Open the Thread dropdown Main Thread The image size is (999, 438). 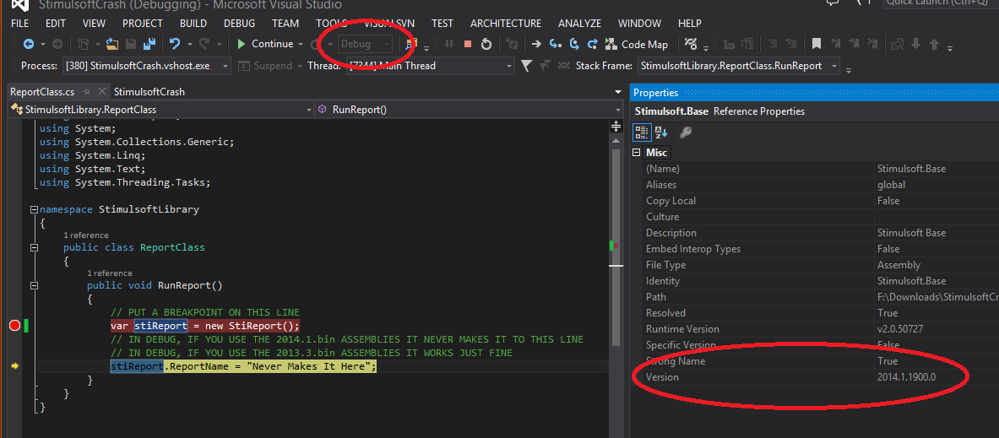coord(430,66)
